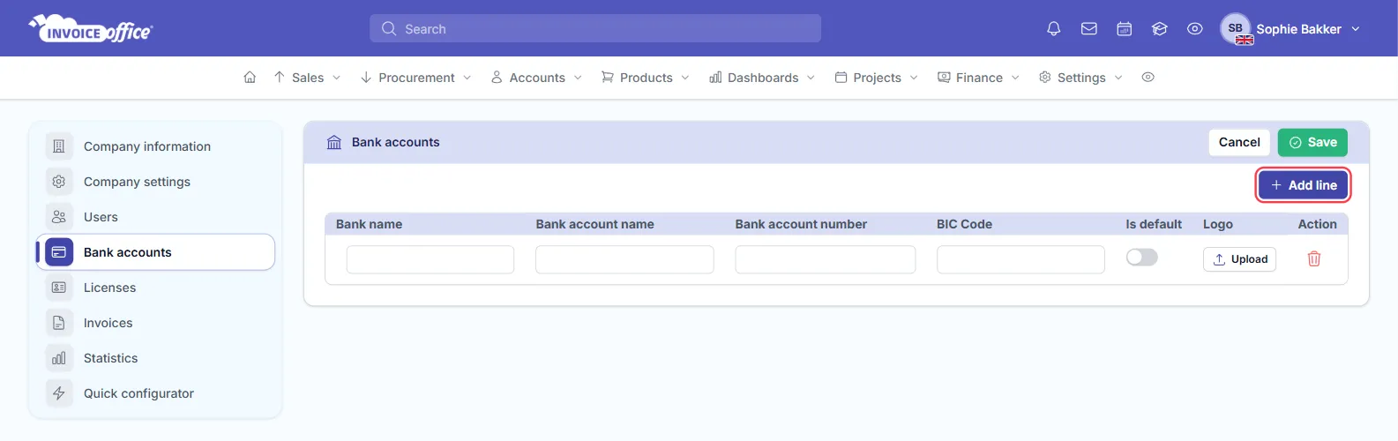Click the Bank accounts card icon

pyautogui.click(x=59, y=252)
